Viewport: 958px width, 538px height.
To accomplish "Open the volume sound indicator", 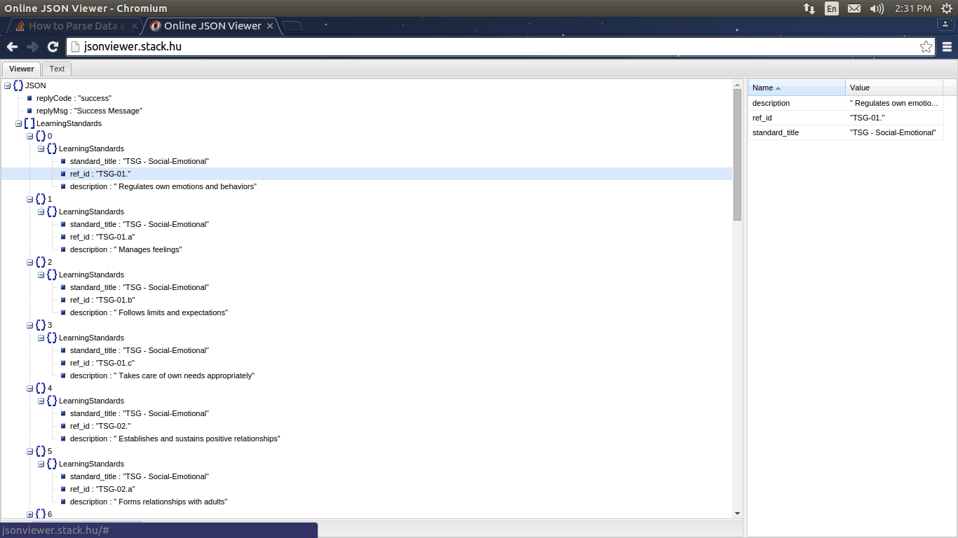I will click(x=877, y=8).
